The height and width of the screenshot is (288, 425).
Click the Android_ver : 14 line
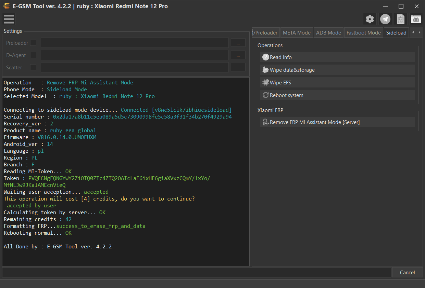point(28,144)
